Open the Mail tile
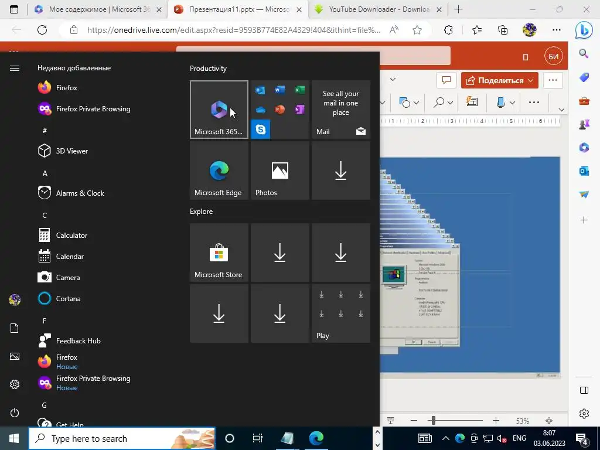 point(341,110)
